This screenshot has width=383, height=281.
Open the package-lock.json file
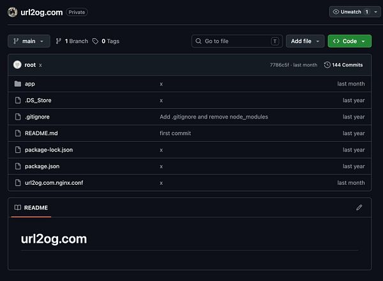click(x=49, y=150)
